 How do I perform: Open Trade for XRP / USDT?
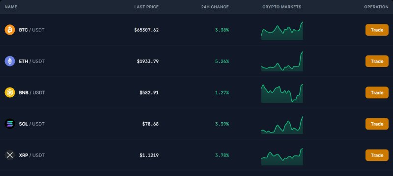377,155
